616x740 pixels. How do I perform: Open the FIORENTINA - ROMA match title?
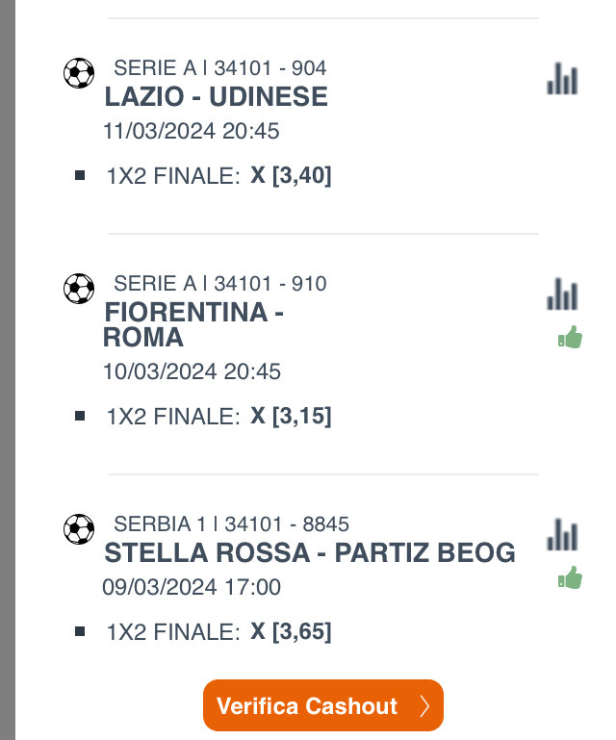(x=193, y=324)
